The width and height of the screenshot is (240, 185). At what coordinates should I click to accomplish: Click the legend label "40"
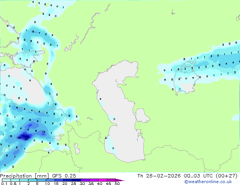point(100,183)
